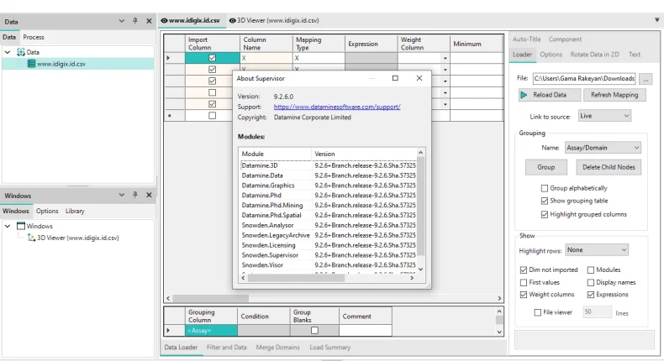Toggle Weight columns checkbox

coord(524,295)
